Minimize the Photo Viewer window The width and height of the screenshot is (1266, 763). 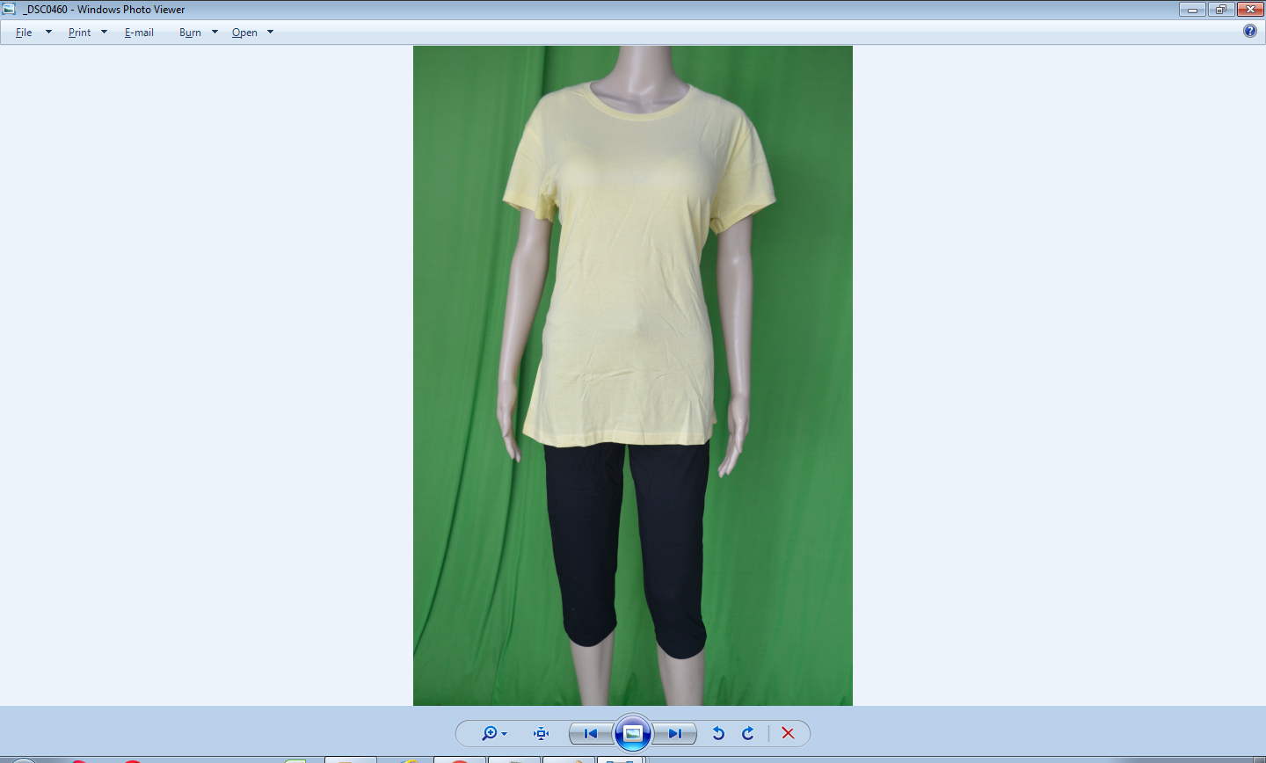tap(1192, 10)
